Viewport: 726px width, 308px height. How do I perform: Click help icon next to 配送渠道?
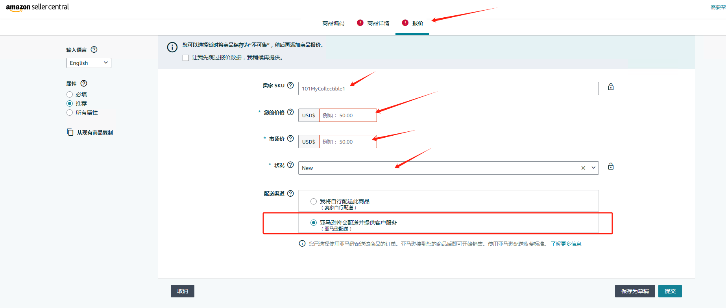click(x=290, y=194)
